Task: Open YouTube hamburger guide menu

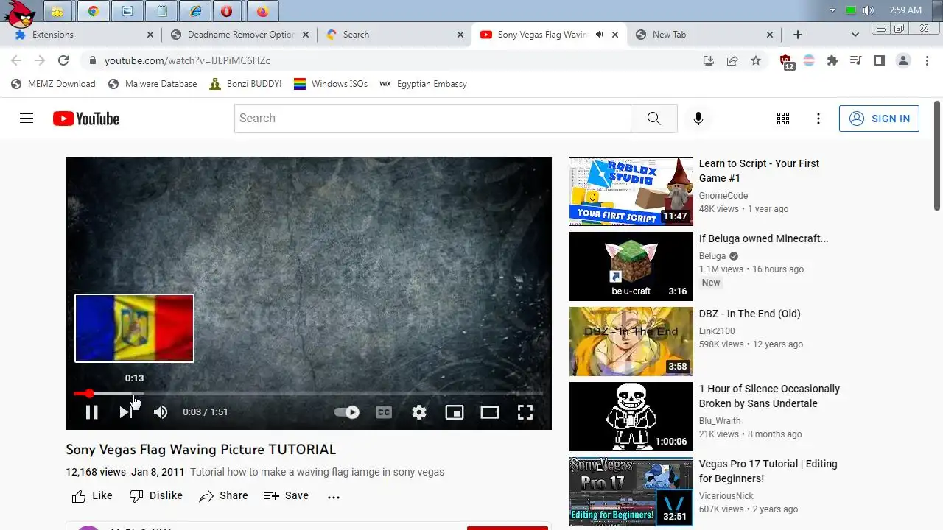Action: click(27, 119)
